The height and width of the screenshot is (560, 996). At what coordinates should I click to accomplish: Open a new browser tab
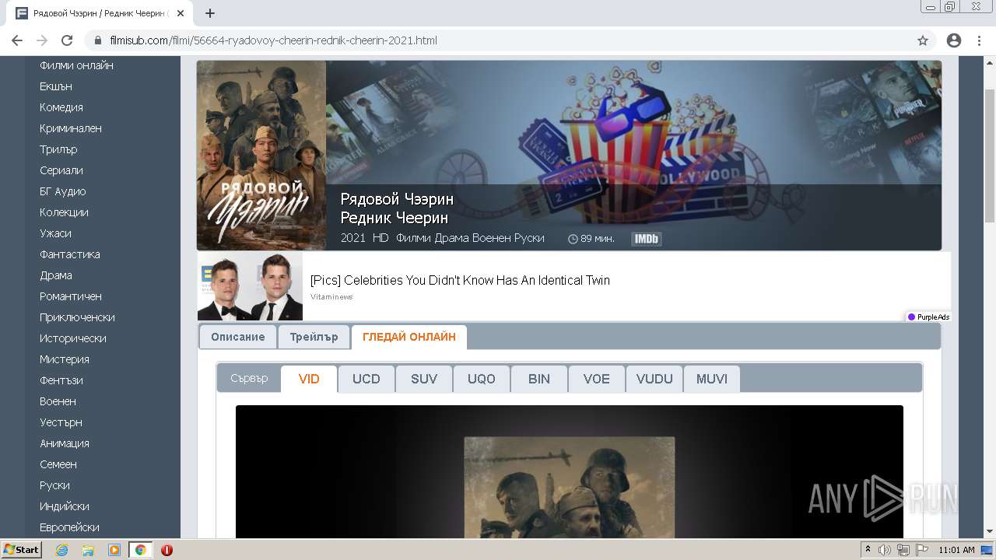click(210, 13)
